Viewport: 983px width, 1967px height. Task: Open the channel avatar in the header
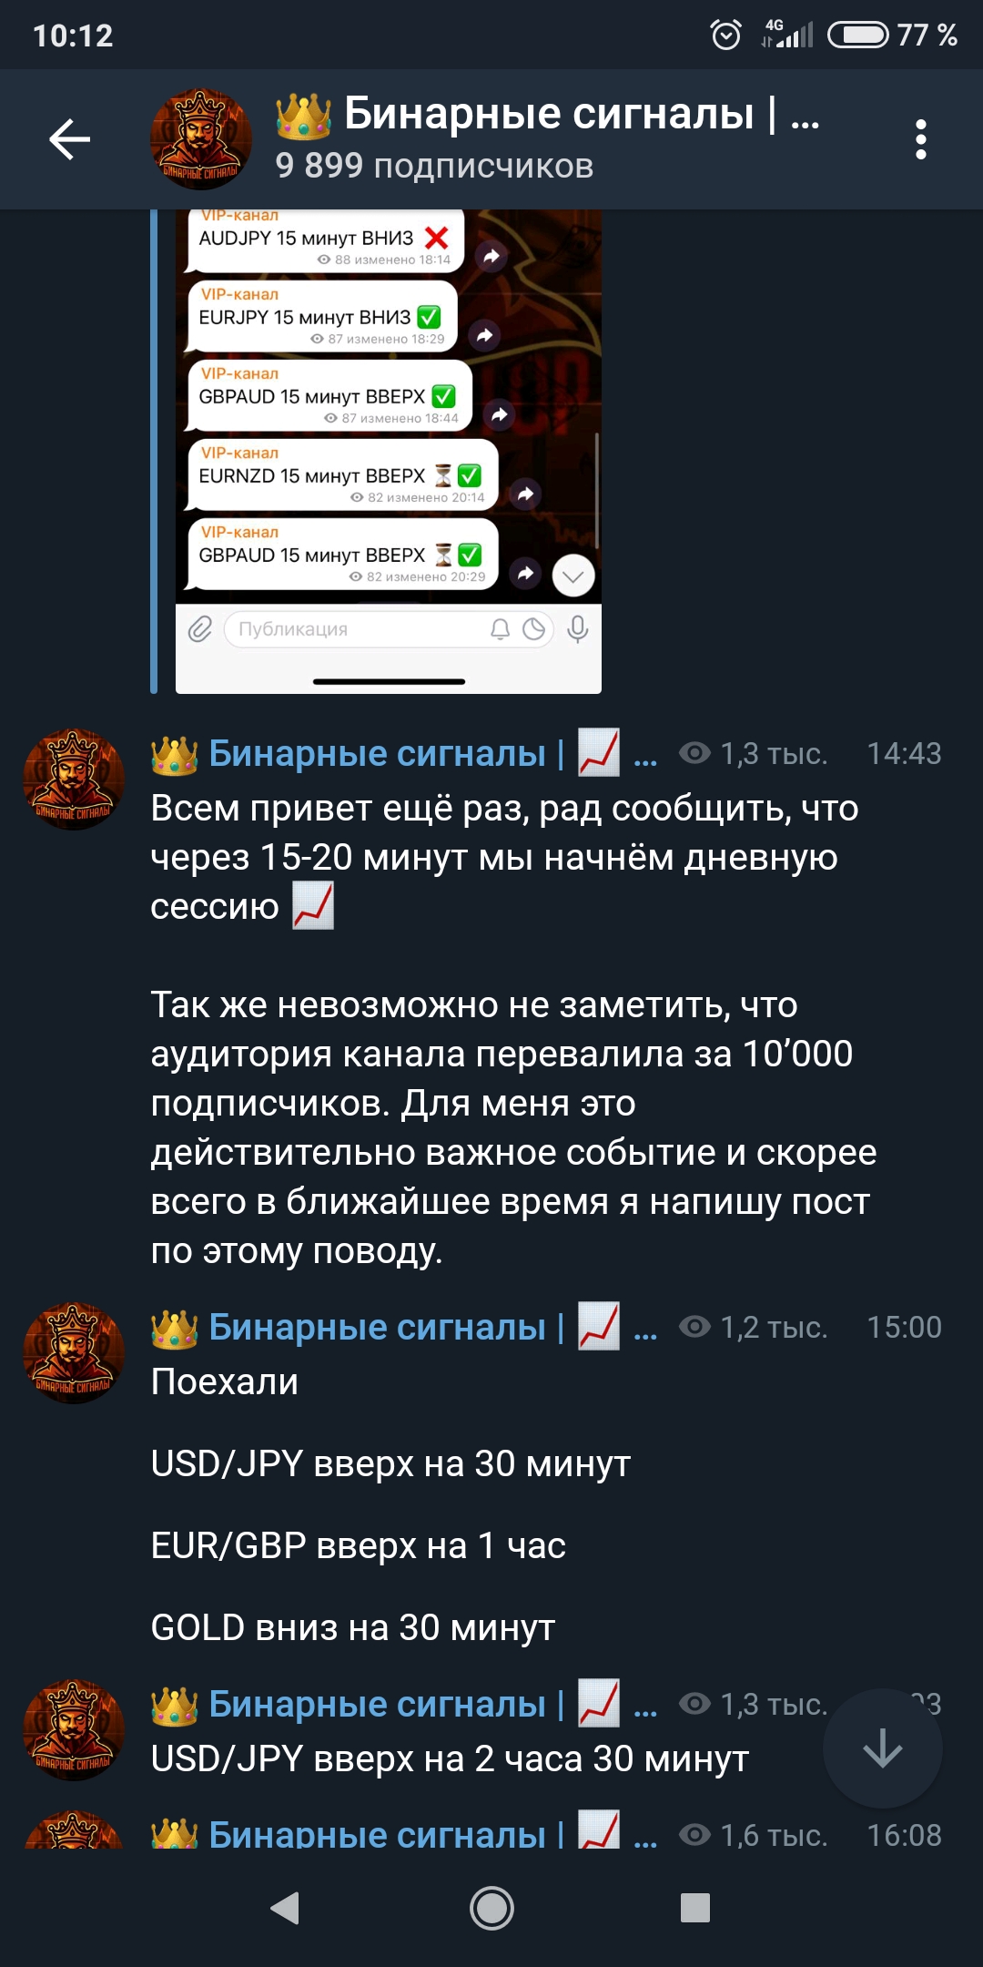(x=200, y=139)
